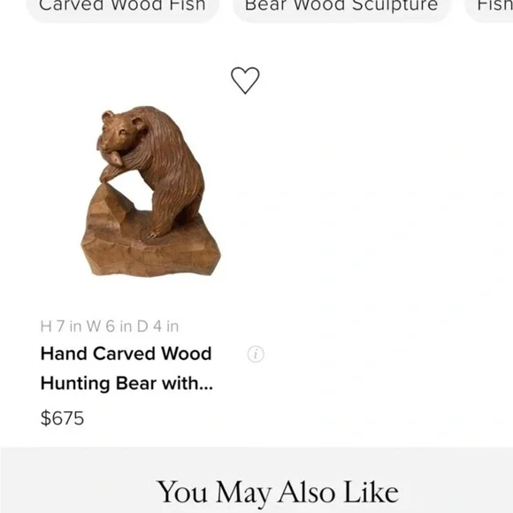
Task: Open the info icon beside the title
Action: 256,354
